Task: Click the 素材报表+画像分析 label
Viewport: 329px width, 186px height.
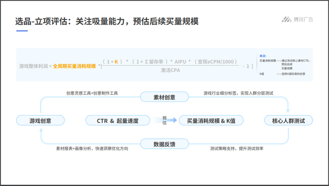Action: (73, 148)
